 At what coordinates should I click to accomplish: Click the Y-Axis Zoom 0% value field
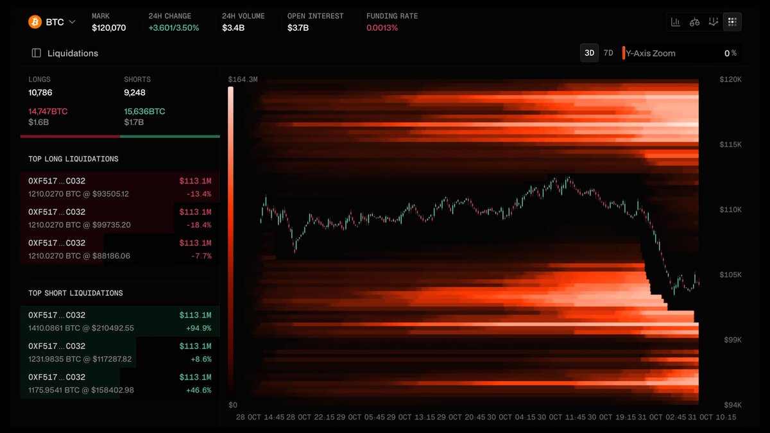tap(730, 53)
